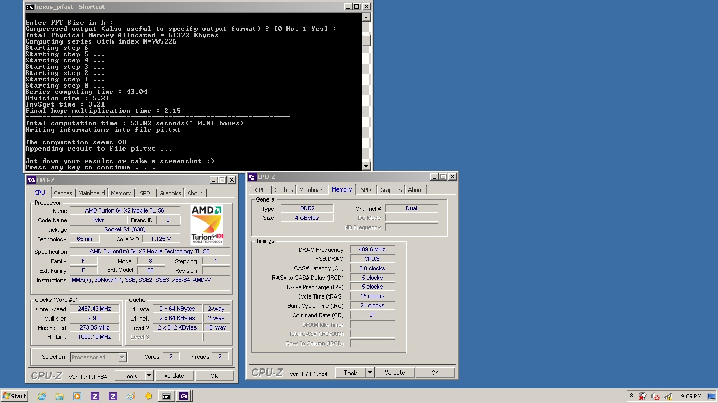Click the HT Link value 1092.19 MHz
The image size is (718, 403).
tap(95, 337)
